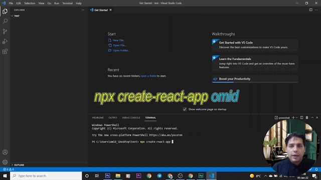Open the Go menu
The height and width of the screenshot is (180, 321).
click(49, 3)
